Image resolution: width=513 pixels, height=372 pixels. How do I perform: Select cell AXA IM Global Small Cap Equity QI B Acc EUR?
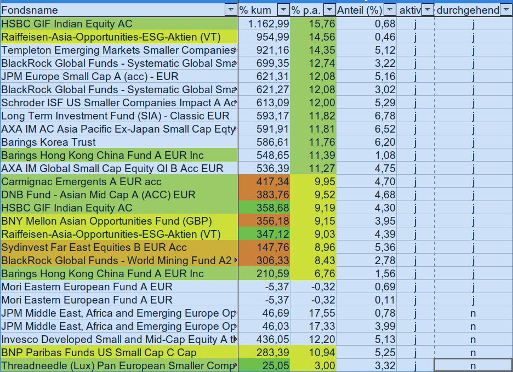click(x=119, y=169)
